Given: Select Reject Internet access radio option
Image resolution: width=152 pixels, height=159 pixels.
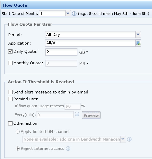Looking at the screenshot, I should pos(18,149).
